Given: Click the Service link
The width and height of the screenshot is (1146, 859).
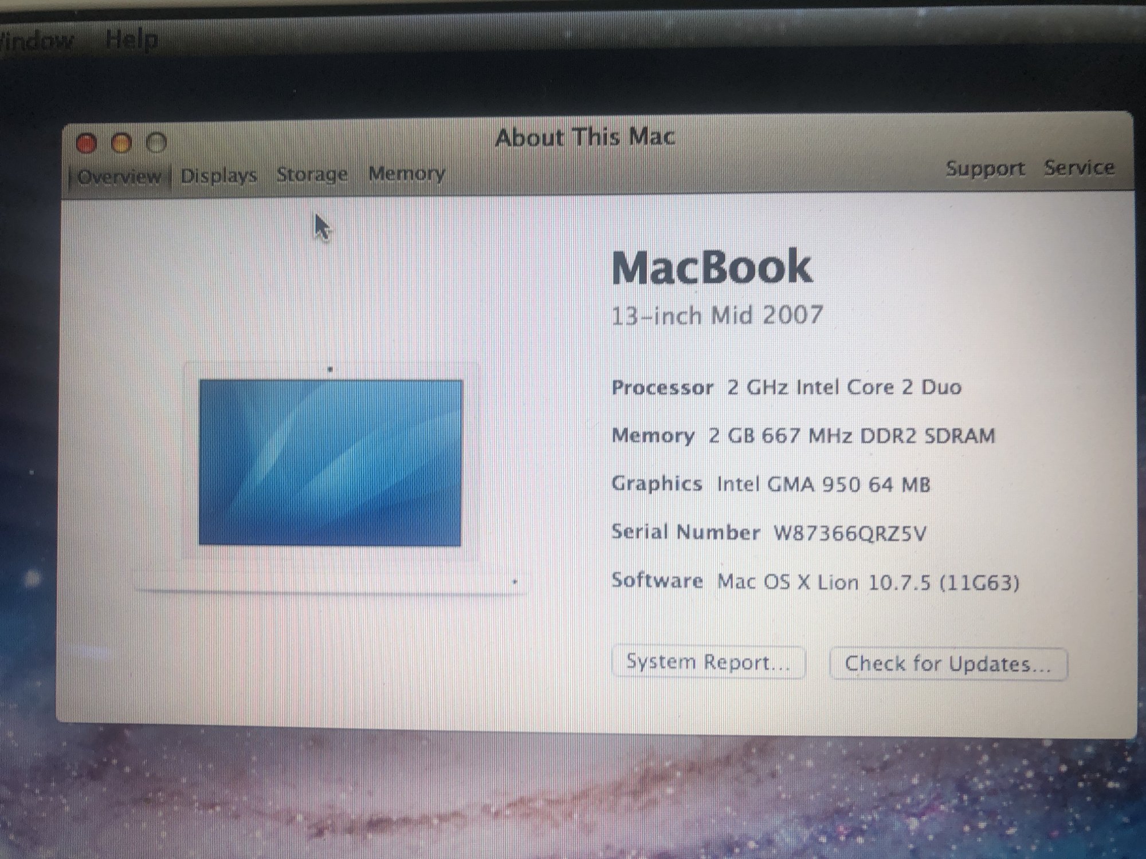Looking at the screenshot, I should coord(1079,167).
